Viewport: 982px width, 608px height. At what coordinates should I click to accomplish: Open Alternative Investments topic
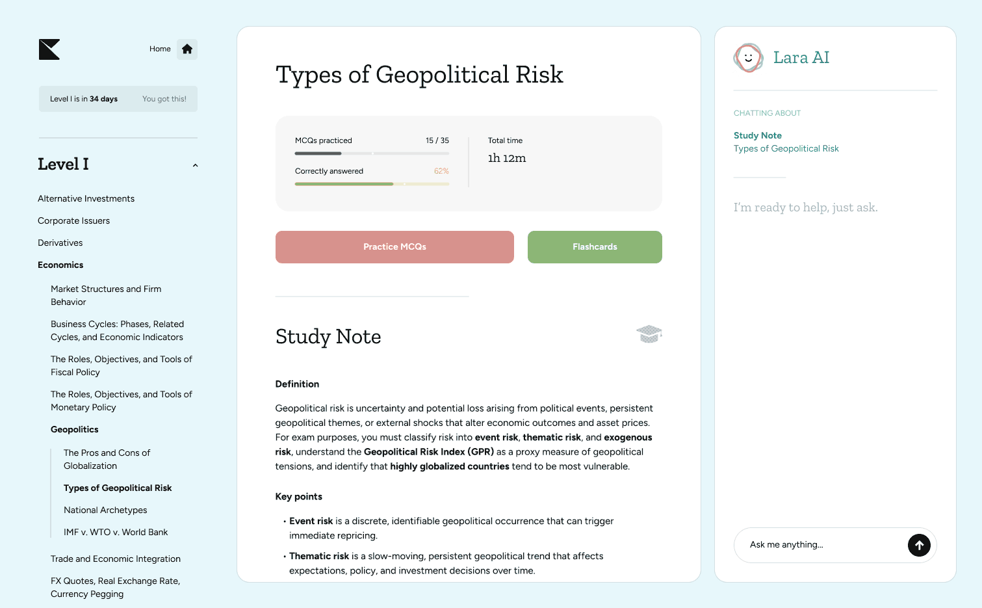pyautogui.click(x=86, y=199)
